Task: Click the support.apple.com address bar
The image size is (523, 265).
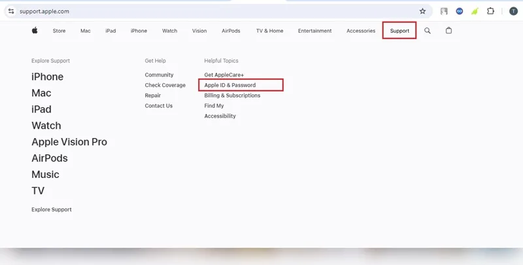Action: click(217, 11)
